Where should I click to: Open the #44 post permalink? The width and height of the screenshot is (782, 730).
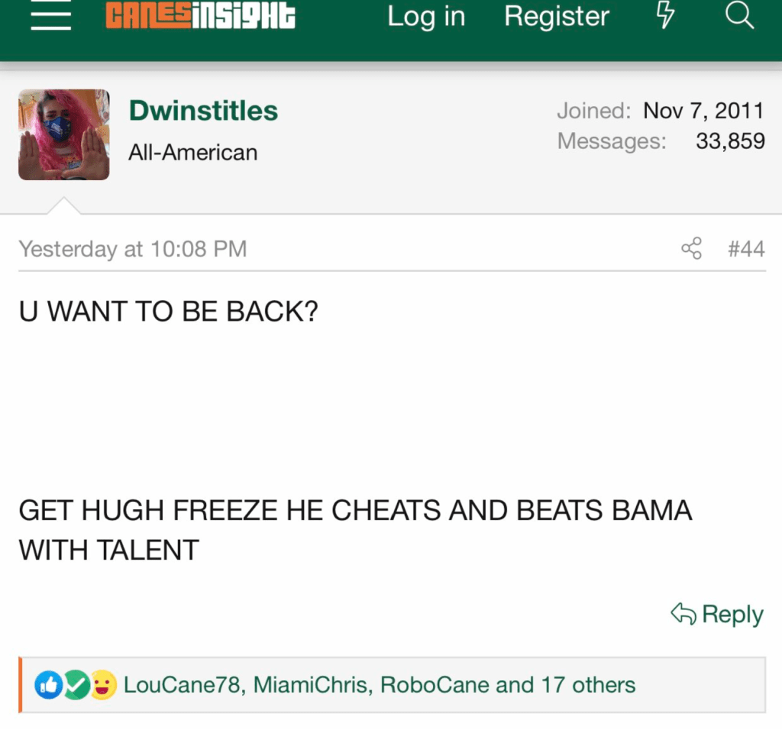(x=746, y=249)
